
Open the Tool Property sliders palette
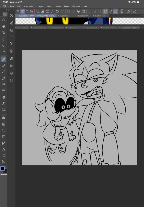click(11, 36)
